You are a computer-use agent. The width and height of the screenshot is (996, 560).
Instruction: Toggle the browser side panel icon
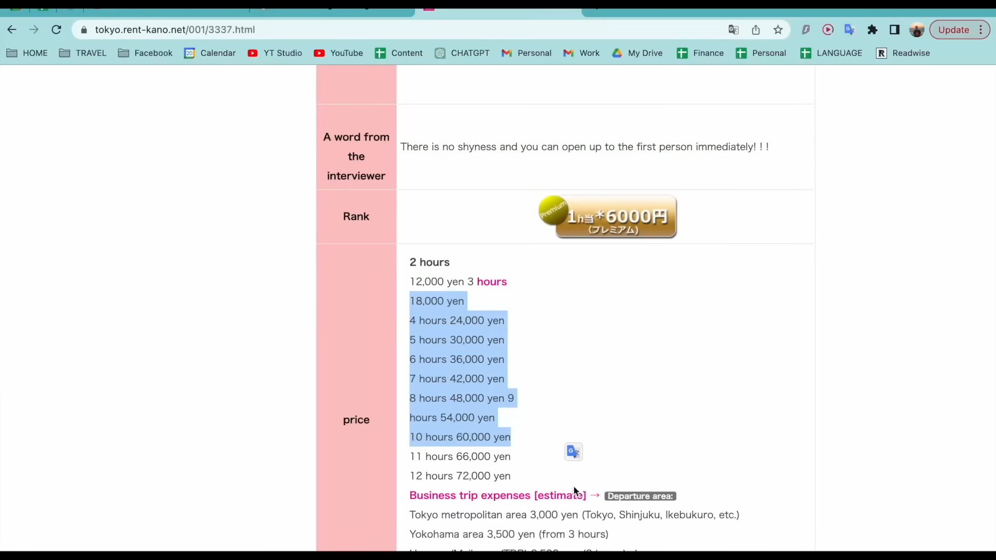894,30
